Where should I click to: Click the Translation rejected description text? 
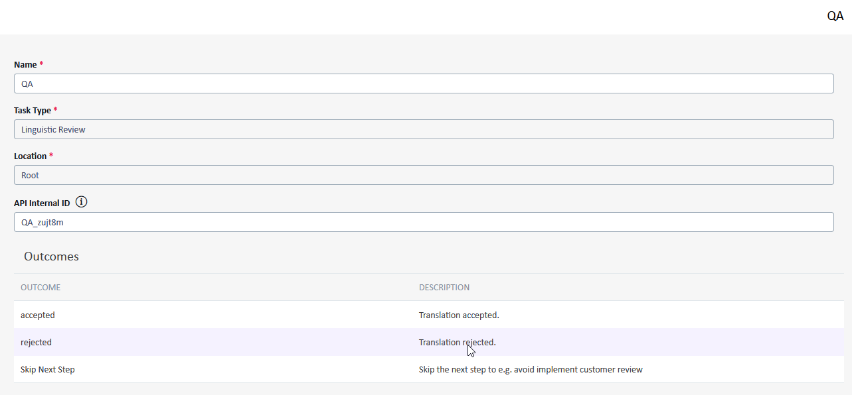point(457,342)
